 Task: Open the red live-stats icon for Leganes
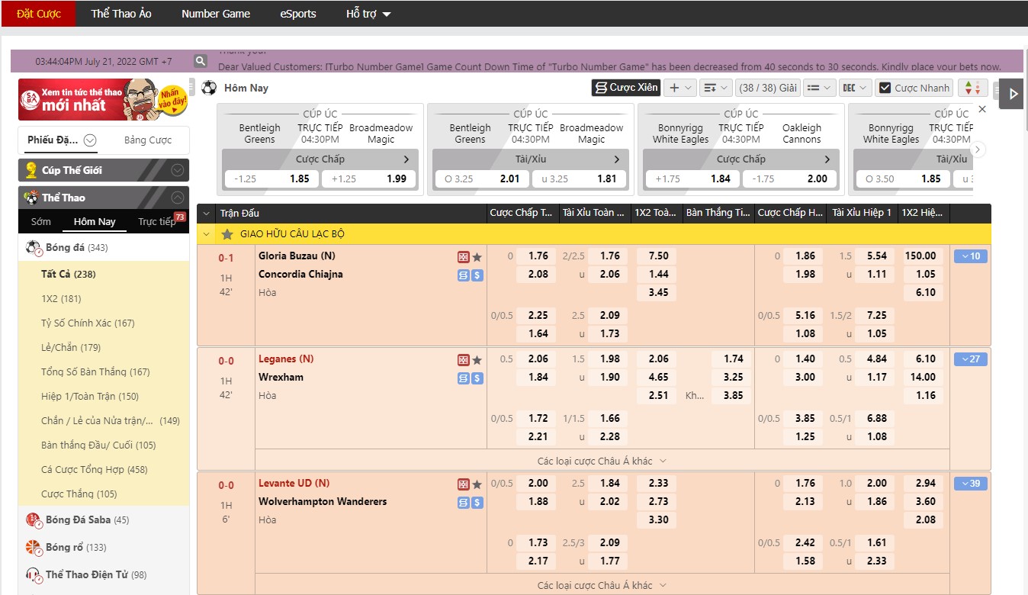[x=463, y=360]
